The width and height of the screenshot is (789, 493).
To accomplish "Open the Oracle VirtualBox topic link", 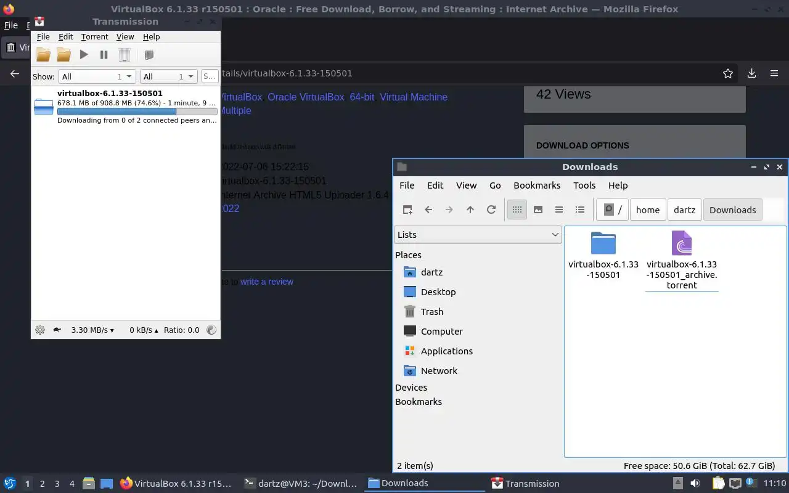I will [x=306, y=97].
